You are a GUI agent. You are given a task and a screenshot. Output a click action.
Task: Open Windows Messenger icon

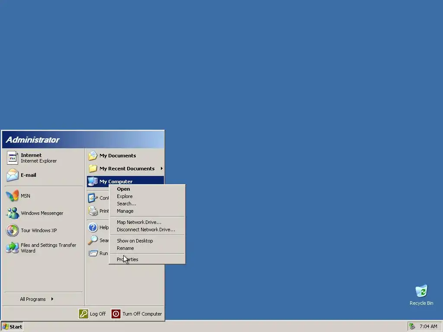click(x=13, y=213)
